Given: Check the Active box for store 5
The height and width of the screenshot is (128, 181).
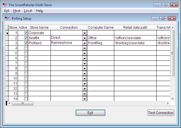Looking at the screenshot, I should 26,53.
